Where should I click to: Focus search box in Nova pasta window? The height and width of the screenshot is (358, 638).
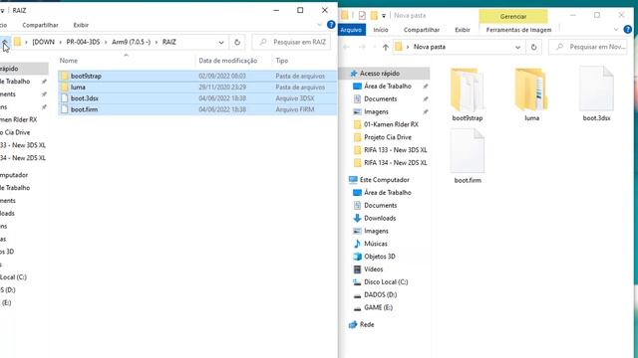click(x=588, y=47)
